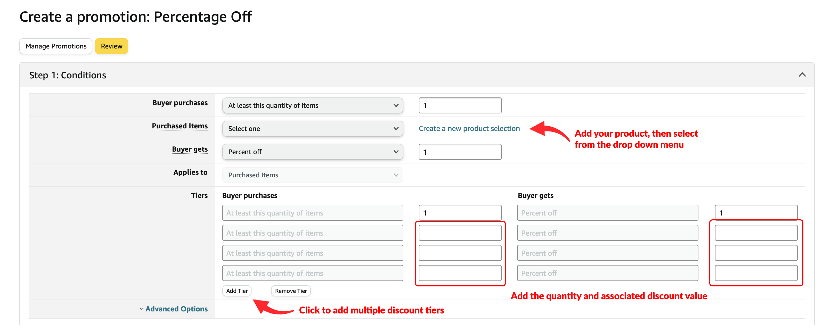The image size is (831, 331).
Task: Focus the Buyer gets percent value field
Action: (x=460, y=152)
